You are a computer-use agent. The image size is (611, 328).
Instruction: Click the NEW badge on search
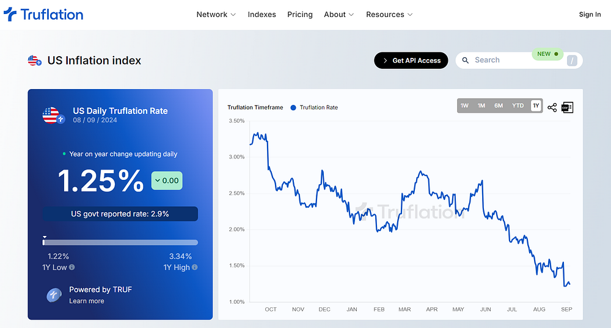pyautogui.click(x=547, y=54)
